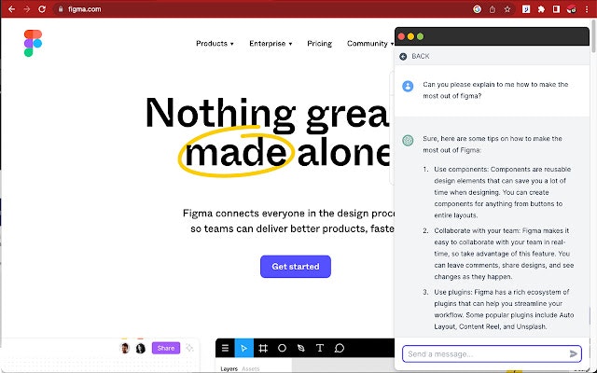Select the Ellipse shape tool
Viewport: 597px width, 373px height.
coord(282,348)
